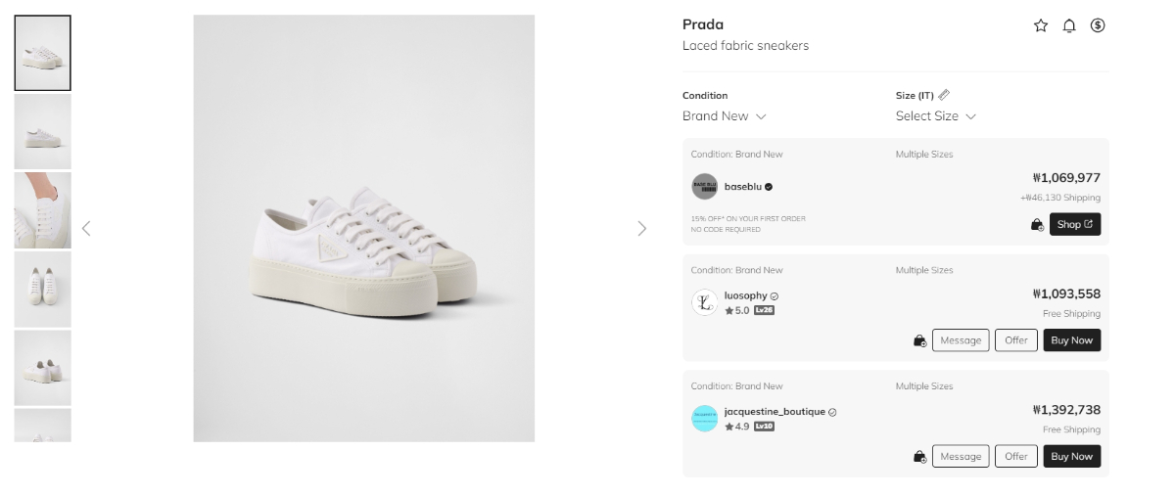Click the bell price alert icon

1069,26
